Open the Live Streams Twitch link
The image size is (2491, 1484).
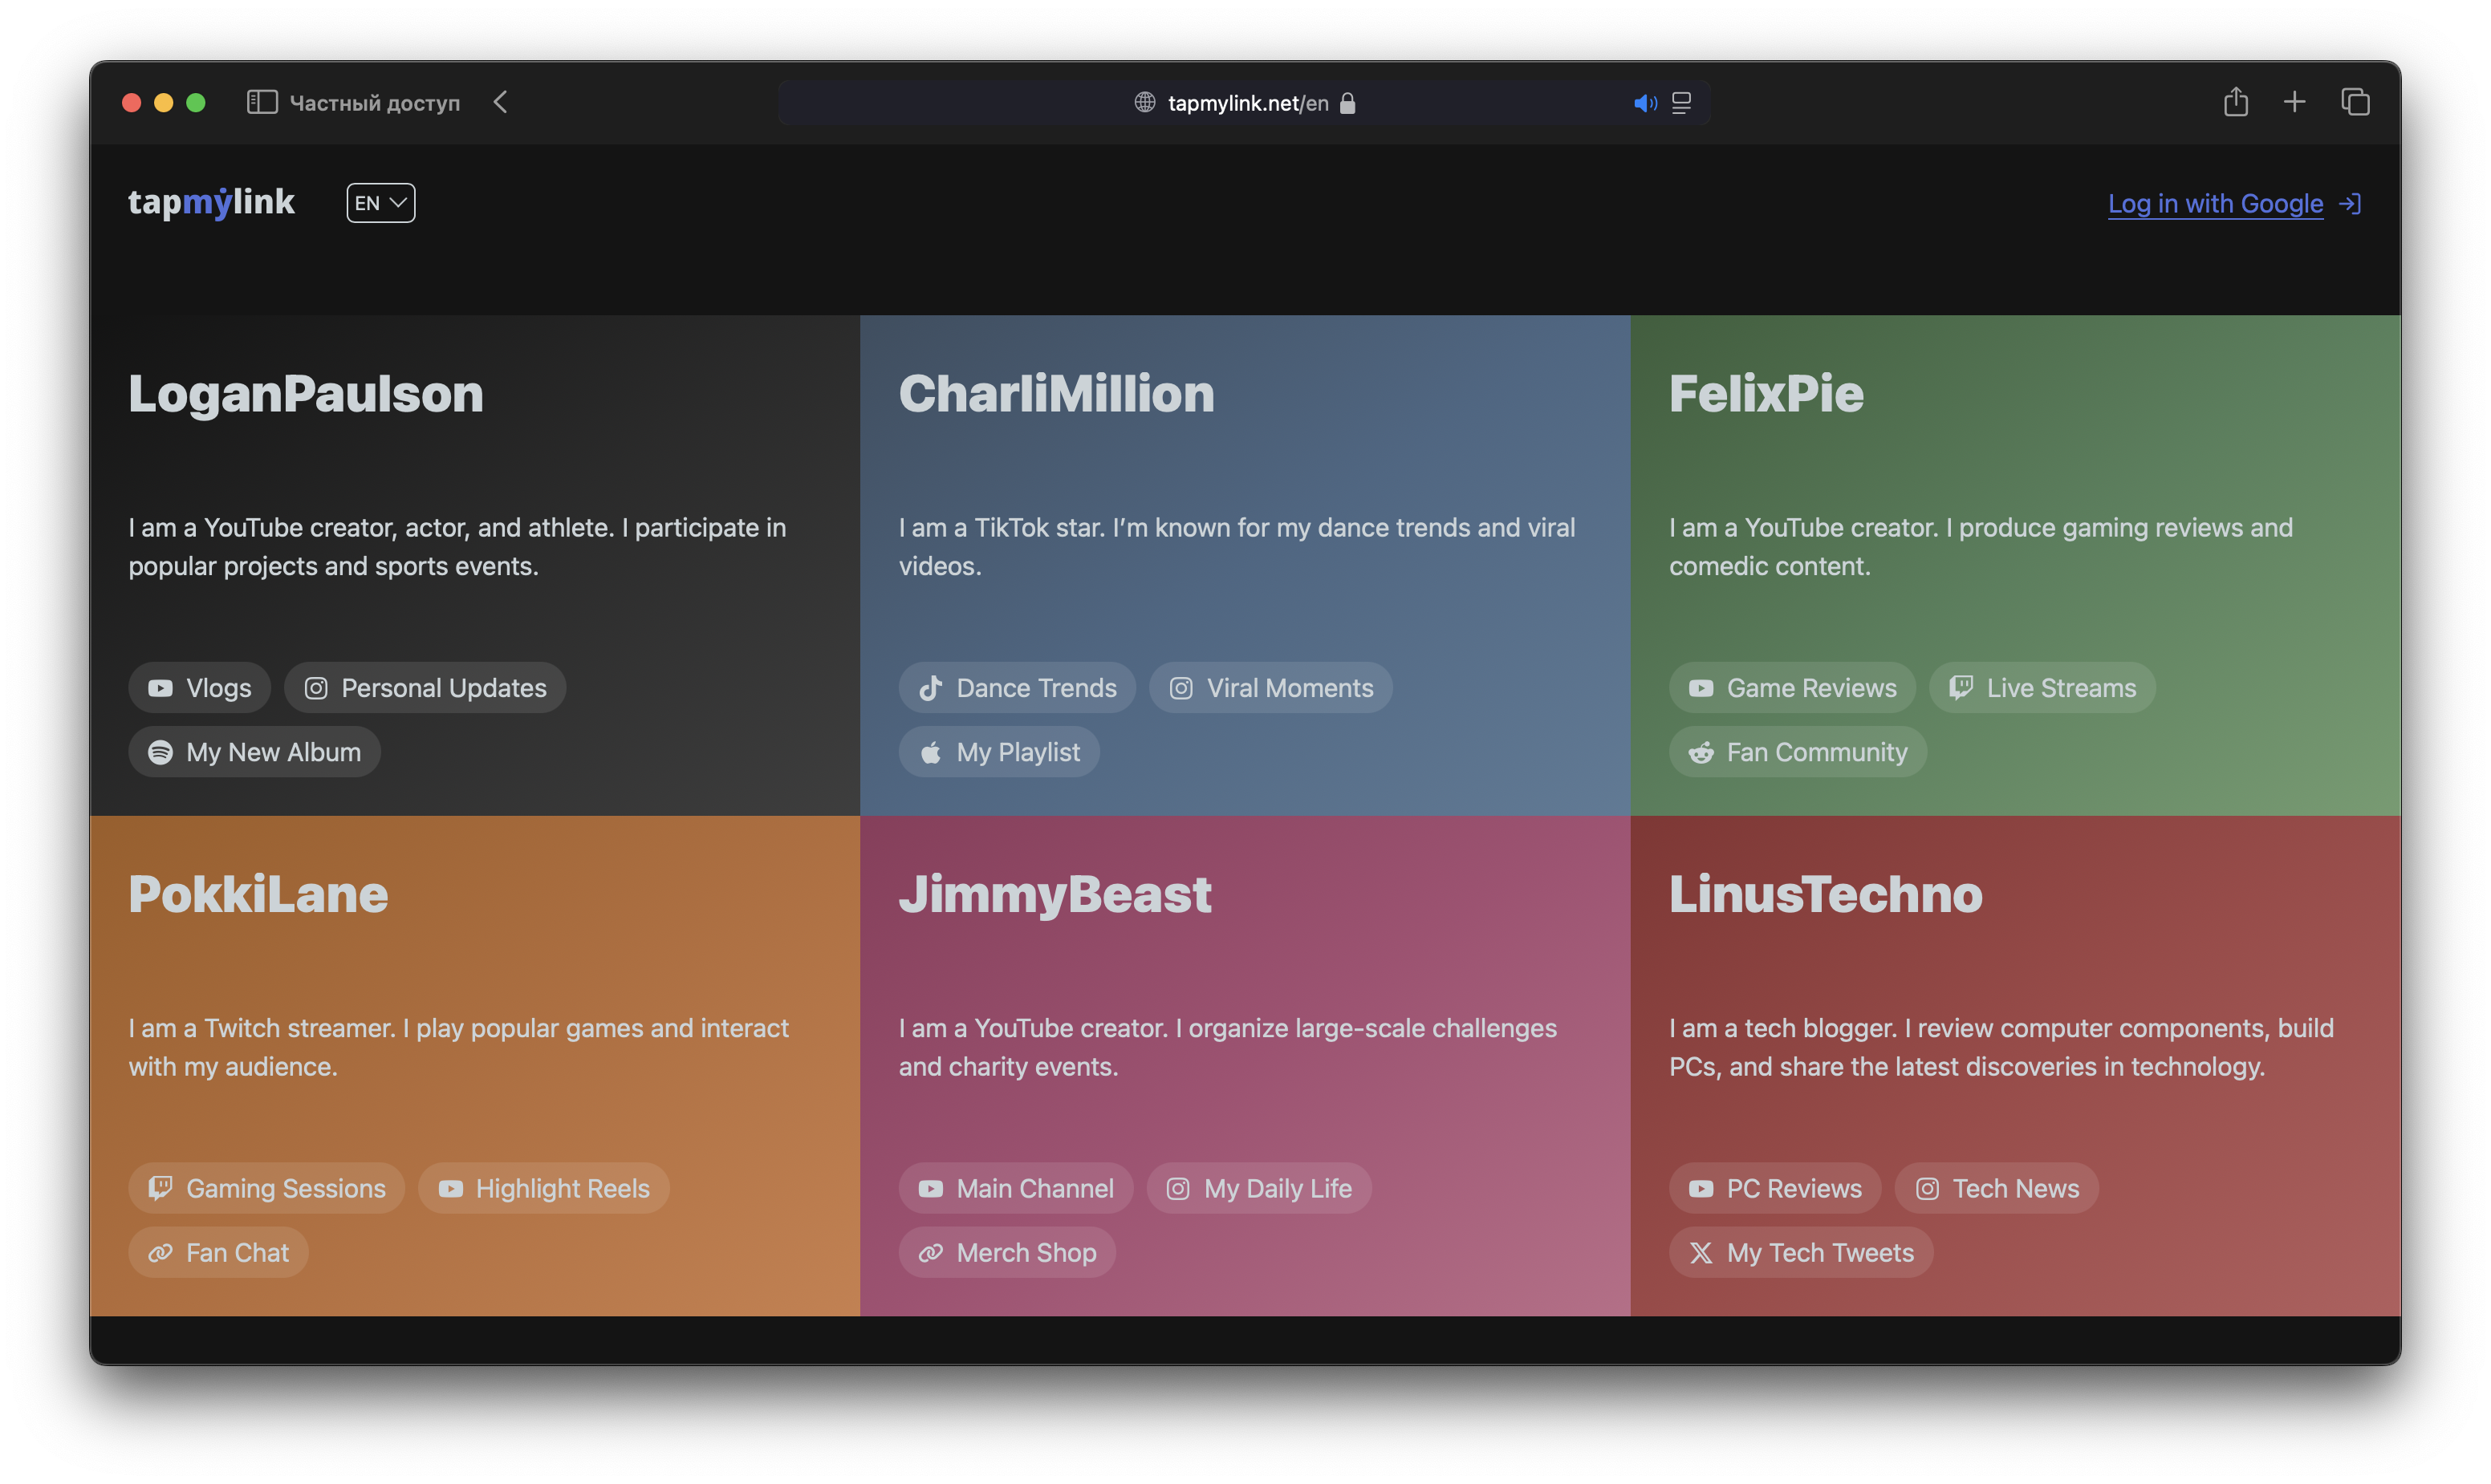tap(2042, 688)
